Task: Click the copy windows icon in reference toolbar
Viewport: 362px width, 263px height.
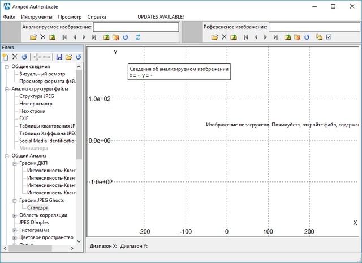Action: click(319, 37)
